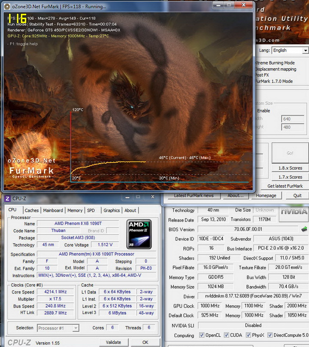
Task: Click the GPU Clock value 1000 MHz
Action: click(210, 306)
